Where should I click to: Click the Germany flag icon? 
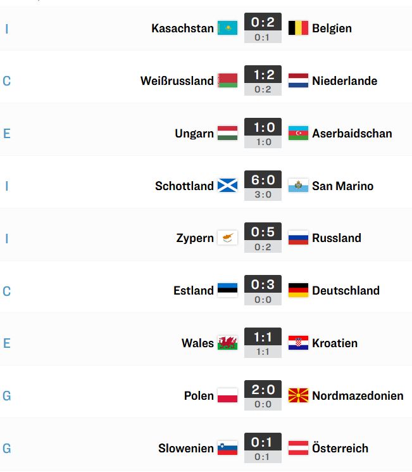298,290
